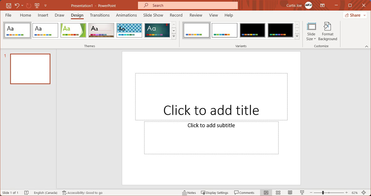Image resolution: width=371 pixels, height=196 pixels.
Task: Start the presentation from the beginning icon
Action: tap(37, 6)
